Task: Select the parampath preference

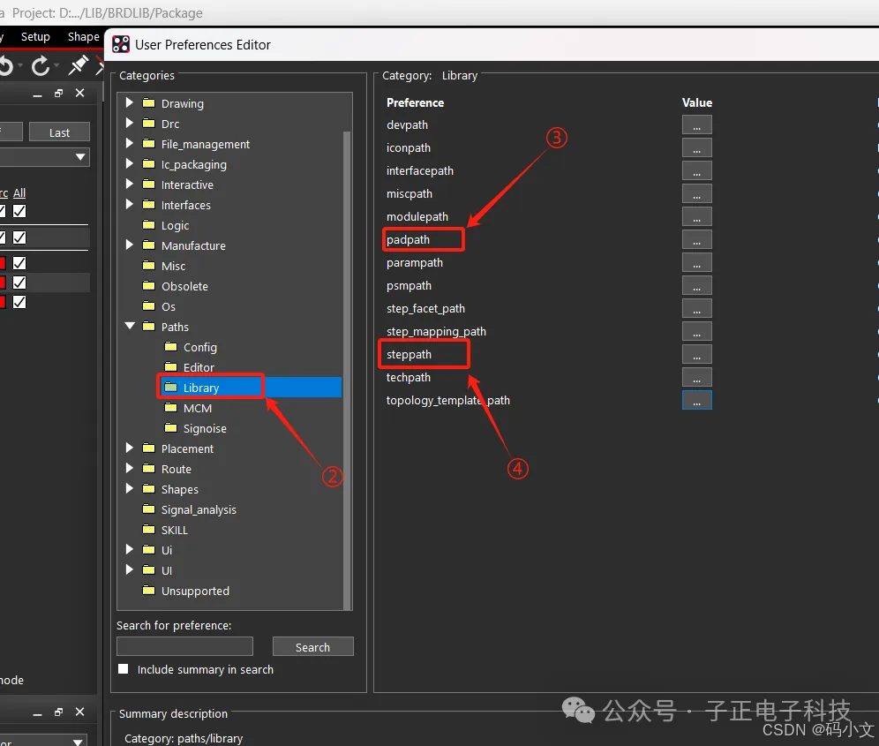Action: point(415,262)
